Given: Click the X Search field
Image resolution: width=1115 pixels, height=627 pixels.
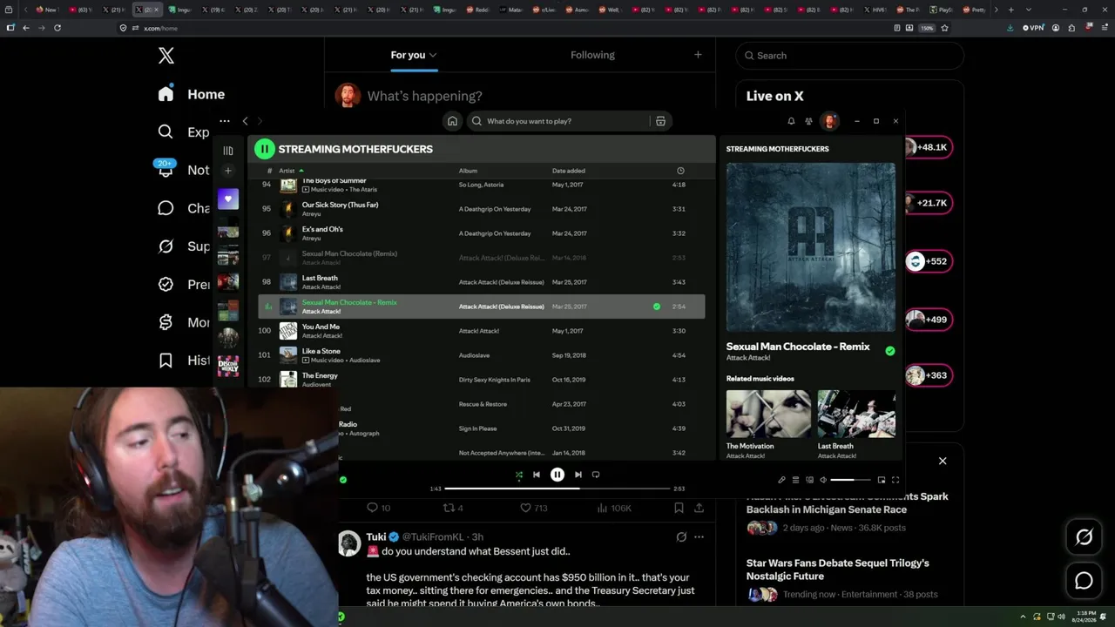Looking at the screenshot, I should pyautogui.click(x=850, y=56).
